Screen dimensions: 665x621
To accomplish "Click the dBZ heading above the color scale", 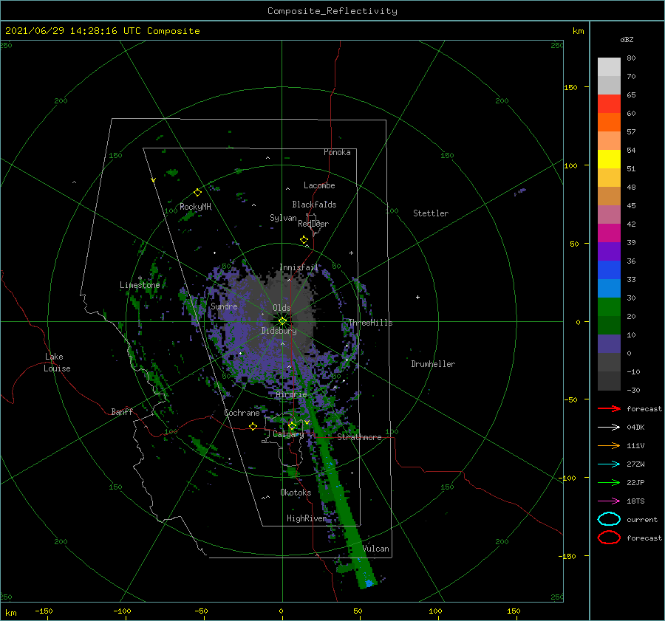I will (627, 40).
